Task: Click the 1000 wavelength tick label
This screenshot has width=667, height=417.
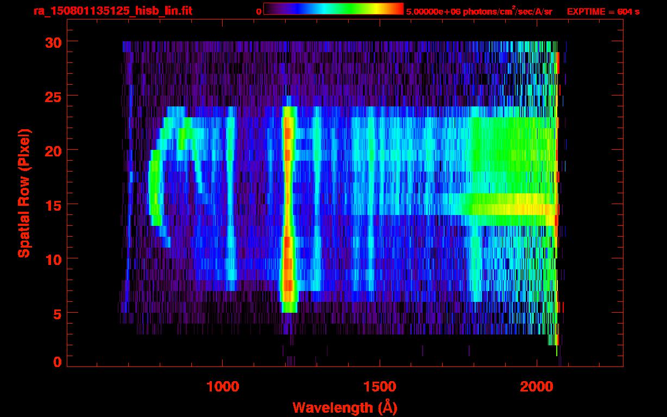Action: tap(223, 387)
